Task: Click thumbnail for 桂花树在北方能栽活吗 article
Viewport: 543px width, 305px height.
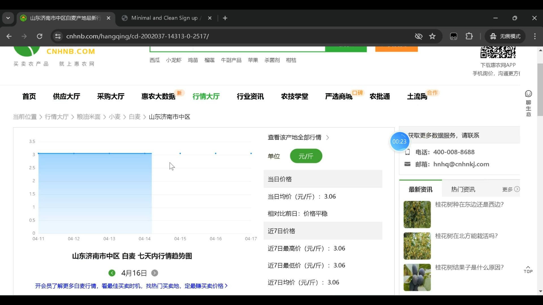Action: (x=417, y=246)
